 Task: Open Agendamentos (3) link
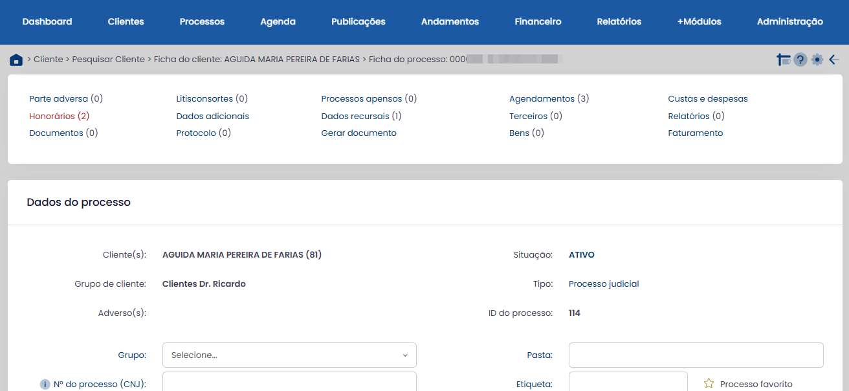549,99
